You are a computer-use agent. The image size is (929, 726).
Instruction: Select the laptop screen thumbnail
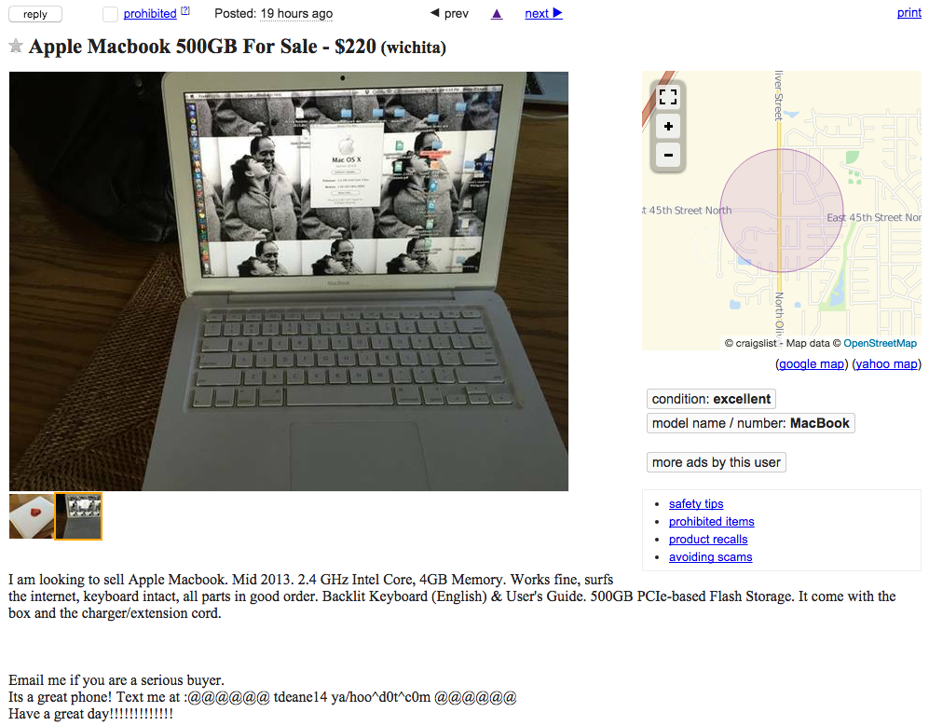(78, 516)
